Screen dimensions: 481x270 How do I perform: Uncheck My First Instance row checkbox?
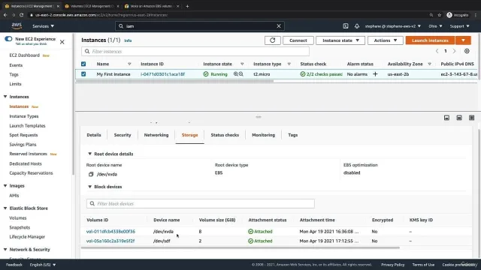(x=83, y=74)
